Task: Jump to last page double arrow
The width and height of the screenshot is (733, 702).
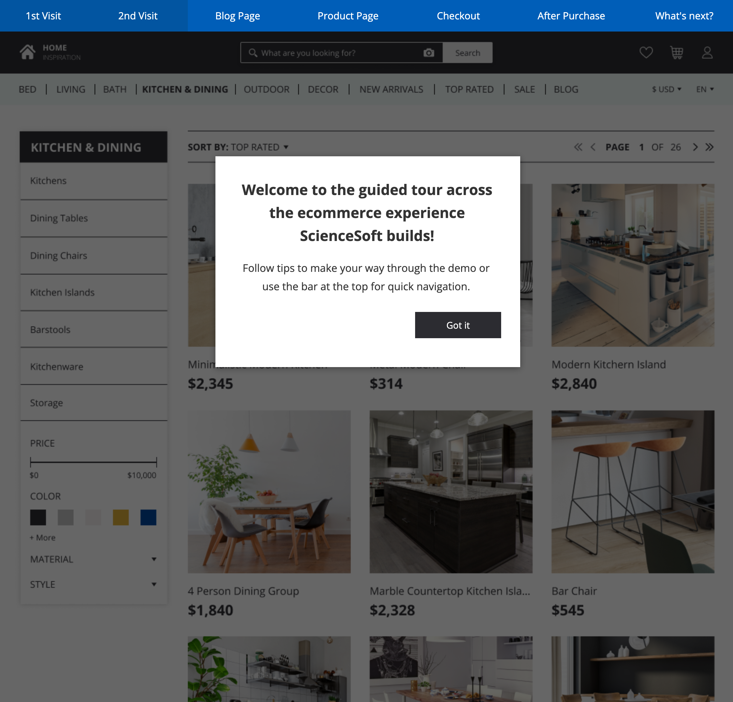Action: (709, 147)
